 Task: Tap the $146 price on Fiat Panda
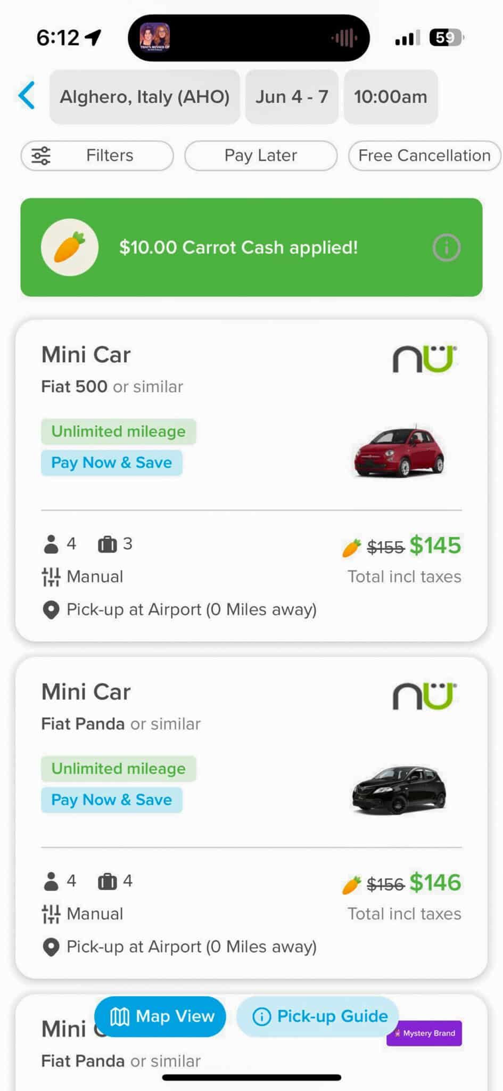(x=435, y=883)
